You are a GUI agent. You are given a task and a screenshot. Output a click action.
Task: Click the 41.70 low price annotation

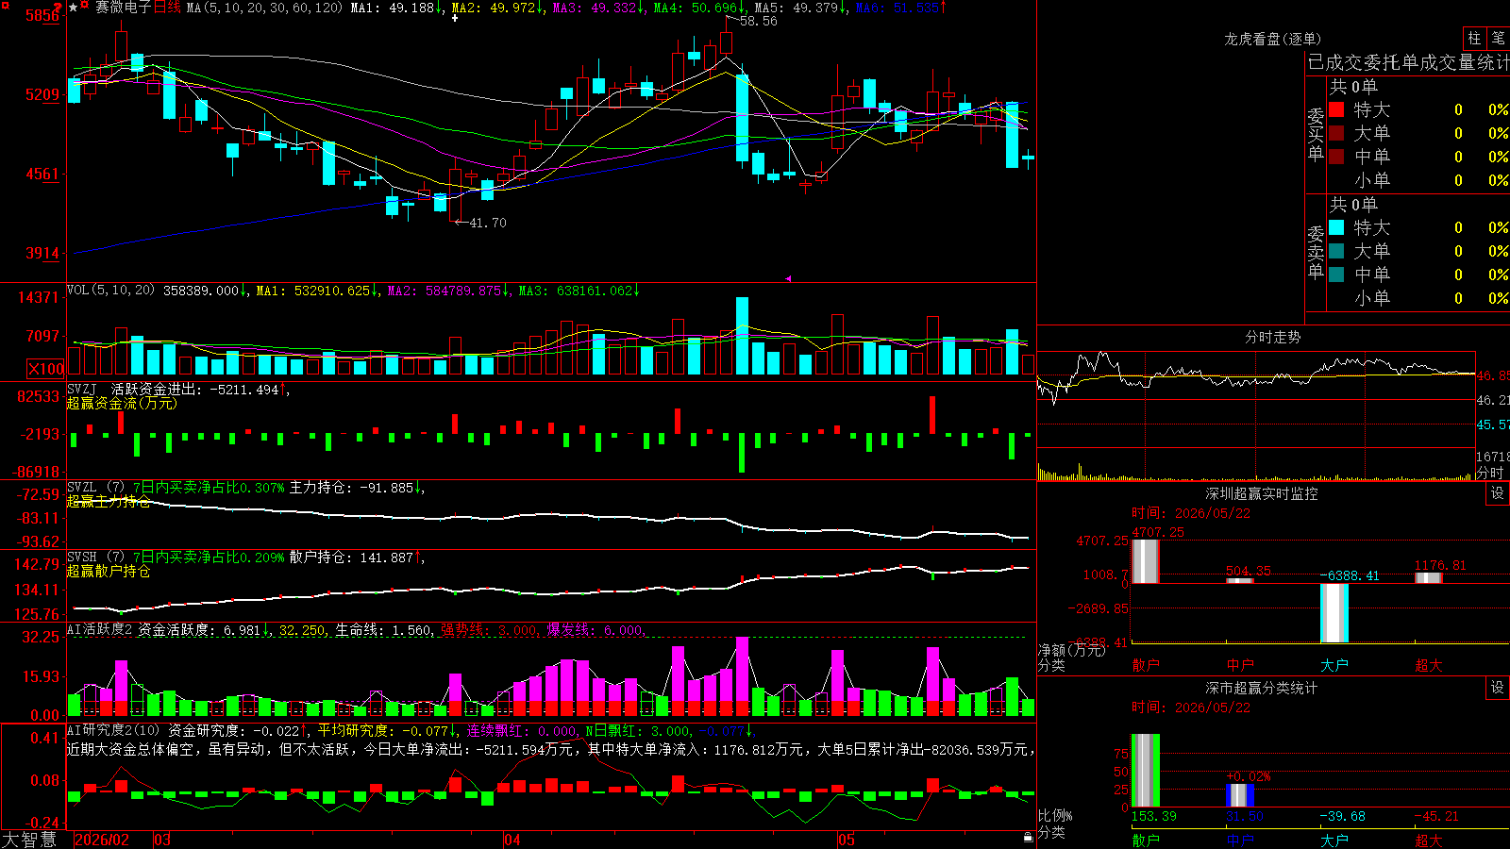pyautogui.click(x=487, y=223)
